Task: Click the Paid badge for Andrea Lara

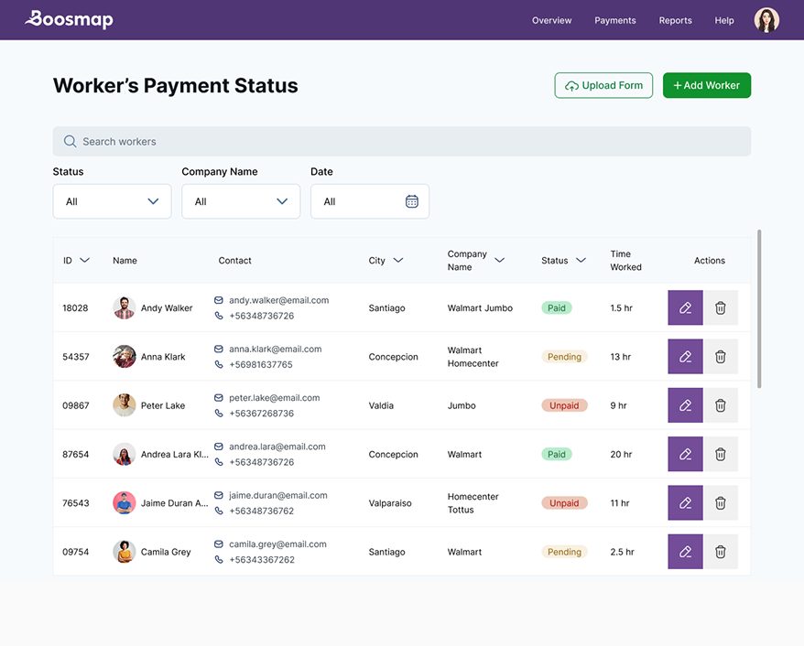Action: pyautogui.click(x=557, y=454)
